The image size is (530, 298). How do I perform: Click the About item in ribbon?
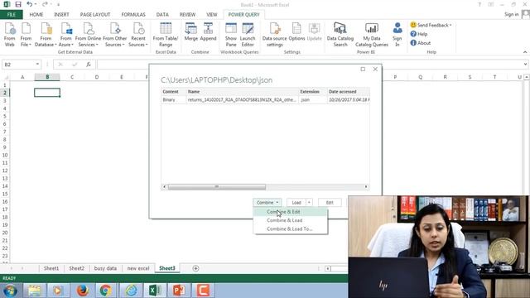[x=420, y=43]
